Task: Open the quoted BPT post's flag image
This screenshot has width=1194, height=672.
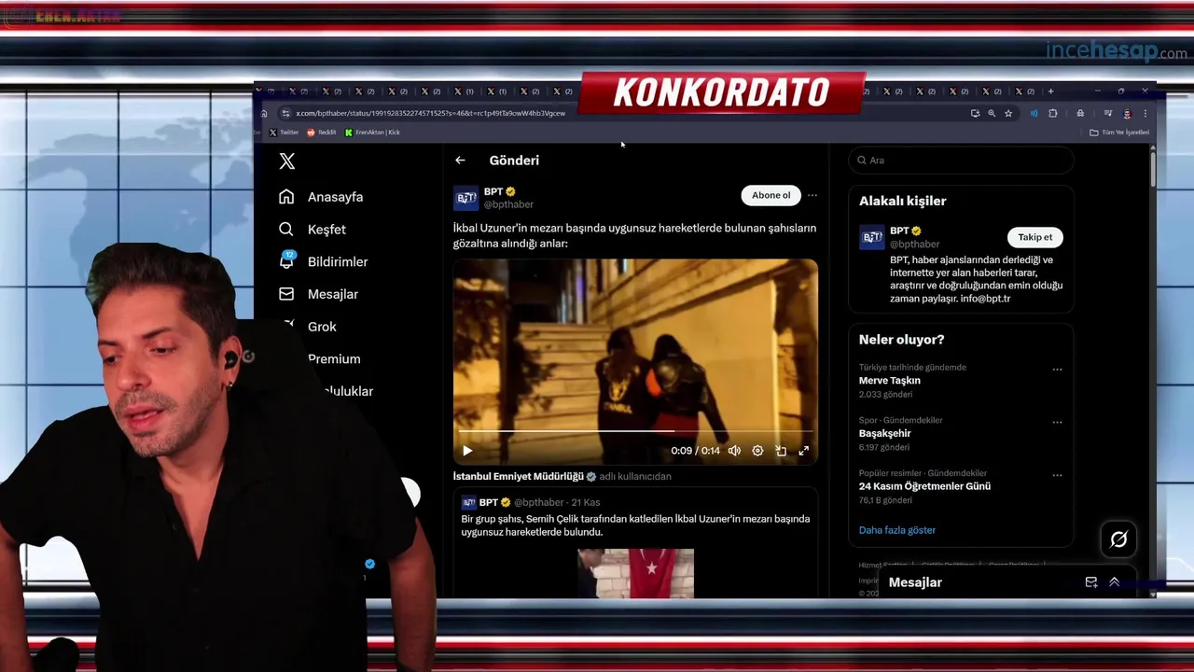Action: tap(635, 573)
